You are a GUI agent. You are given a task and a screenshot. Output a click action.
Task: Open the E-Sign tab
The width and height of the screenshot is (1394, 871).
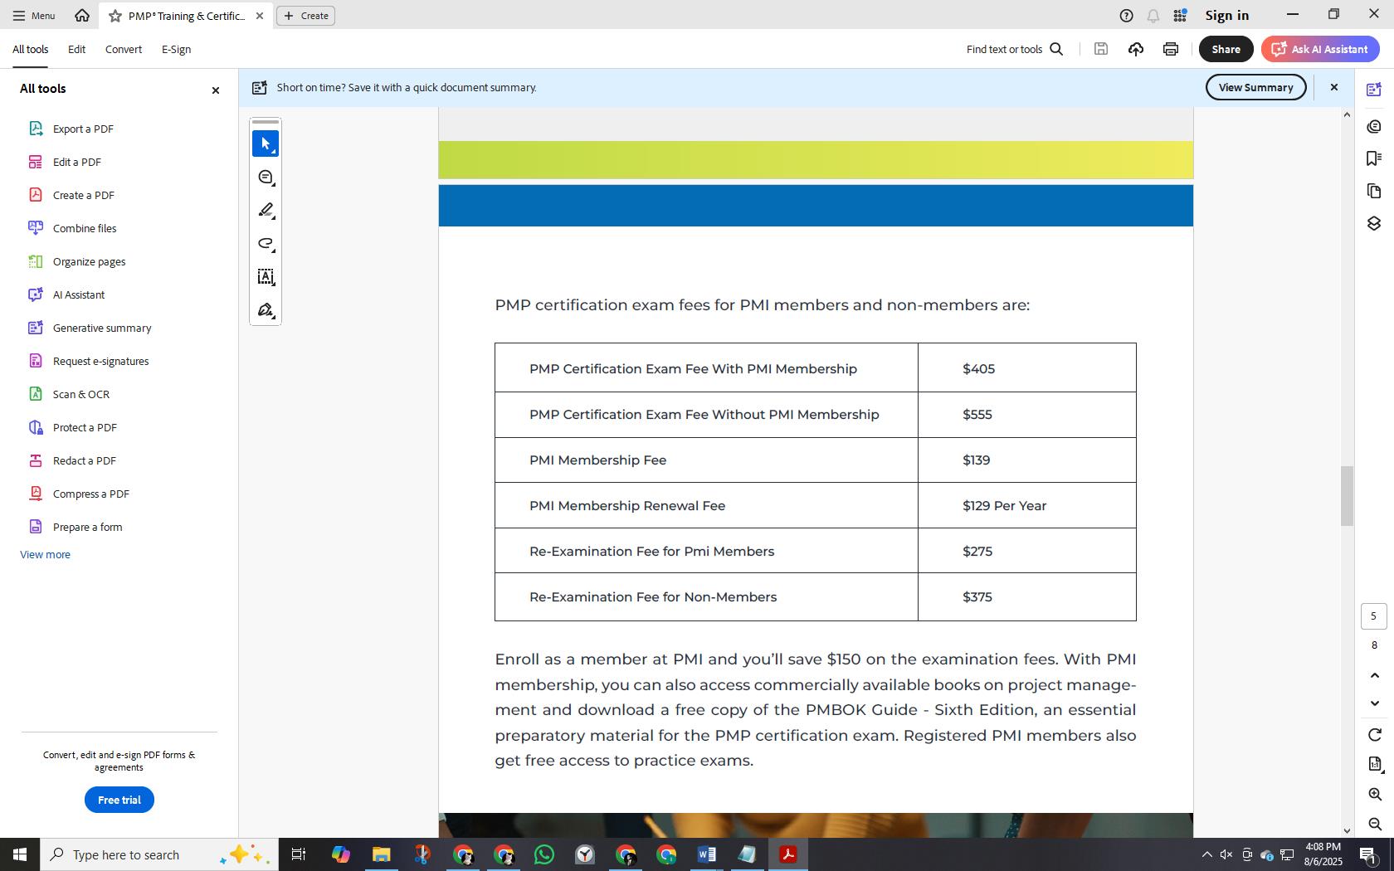pyautogui.click(x=176, y=50)
